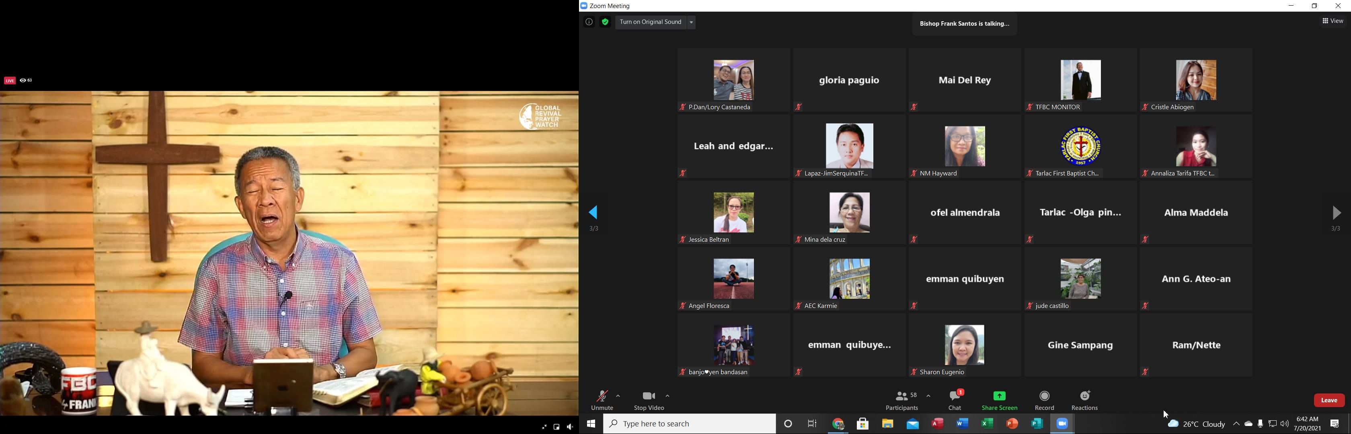The height and width of the screenshot is (434, 1351).
Task: Open the Original Sound dropdown arrow
Action: (691, 22)
